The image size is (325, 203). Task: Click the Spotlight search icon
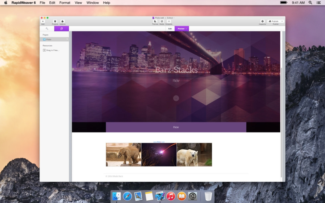[x=310, y=3]
